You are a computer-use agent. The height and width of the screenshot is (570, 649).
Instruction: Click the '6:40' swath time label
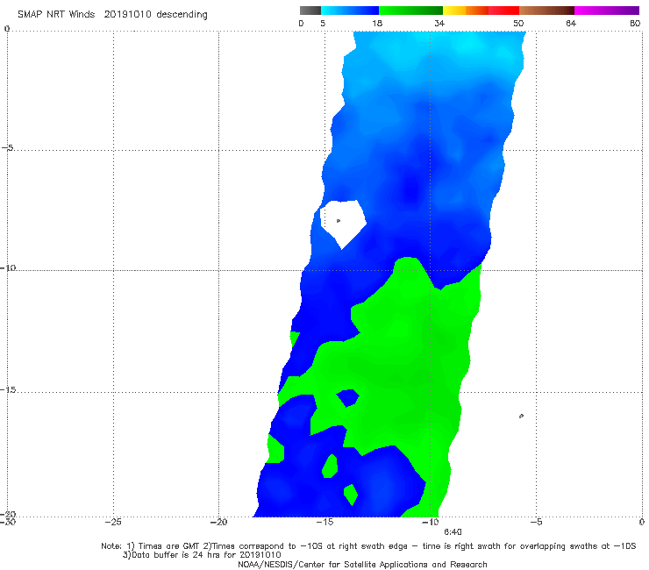pyautogui.click(x=453, y=532)
